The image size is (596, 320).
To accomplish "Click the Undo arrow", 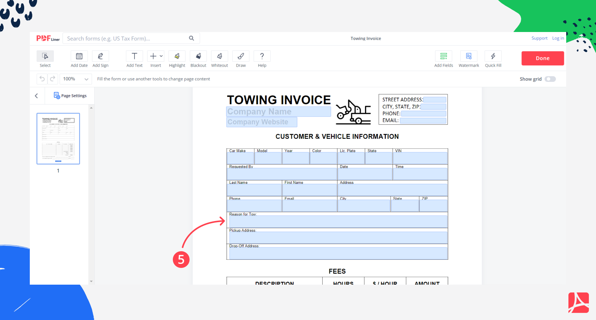I will 42,79.
